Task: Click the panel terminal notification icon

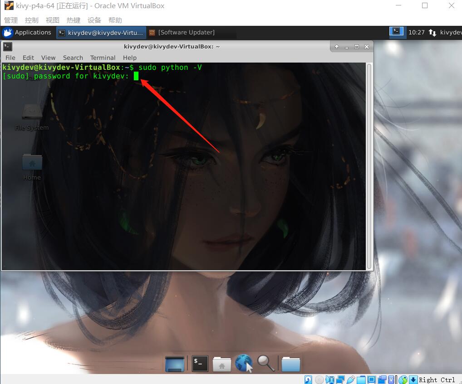Action: coord(396,31)
